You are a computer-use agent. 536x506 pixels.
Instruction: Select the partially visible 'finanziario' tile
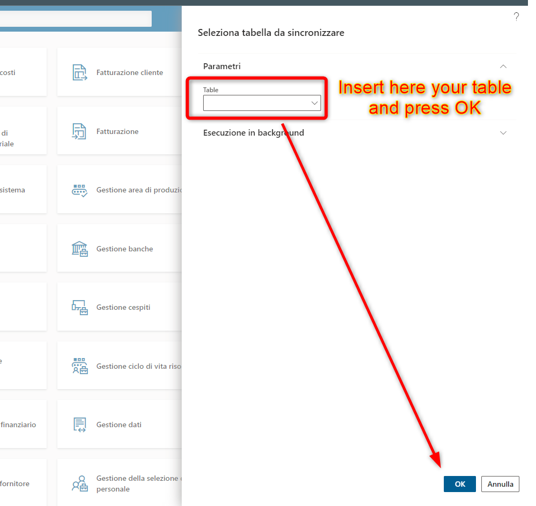[21, 425]
